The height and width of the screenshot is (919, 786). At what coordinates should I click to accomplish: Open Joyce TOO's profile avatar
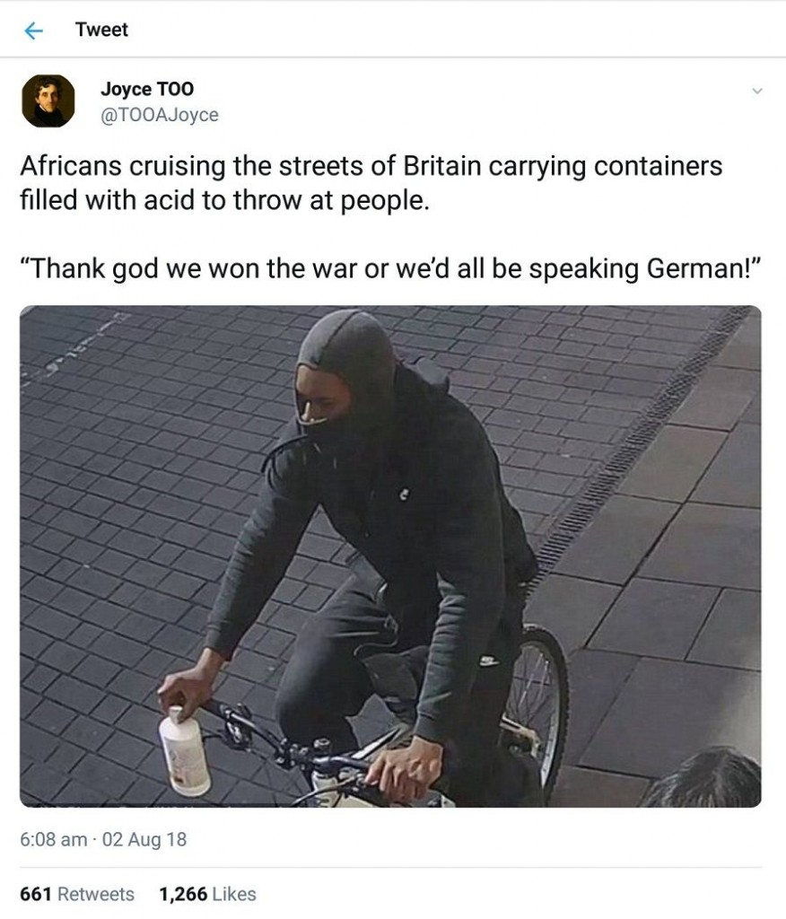48,101
